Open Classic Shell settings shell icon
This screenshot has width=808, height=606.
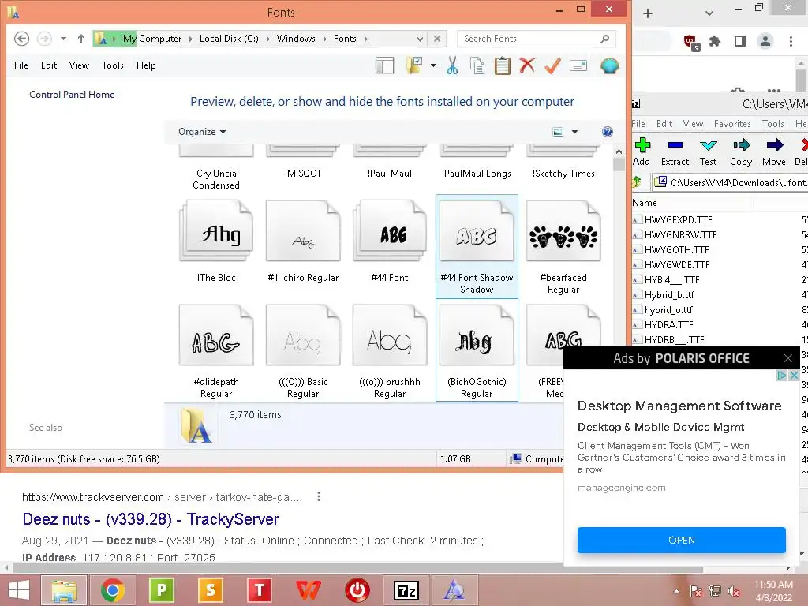pos(609,65)
